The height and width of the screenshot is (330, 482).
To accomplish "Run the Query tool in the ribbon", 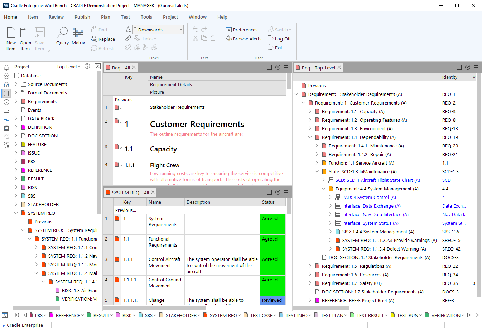I will pyautogui.click(x=62, y=36).
